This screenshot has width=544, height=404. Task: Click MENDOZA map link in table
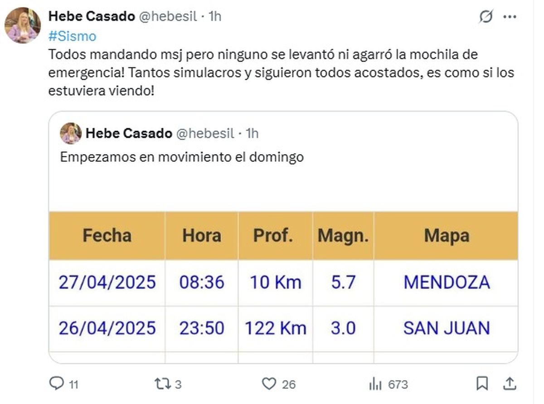pyautogui.click(x=447, y=282)
